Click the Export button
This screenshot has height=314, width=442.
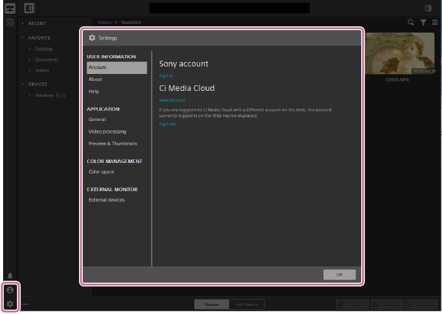[422, 305]
